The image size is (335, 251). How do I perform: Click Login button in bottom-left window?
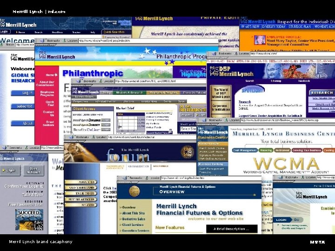click(x=10, y=170)
